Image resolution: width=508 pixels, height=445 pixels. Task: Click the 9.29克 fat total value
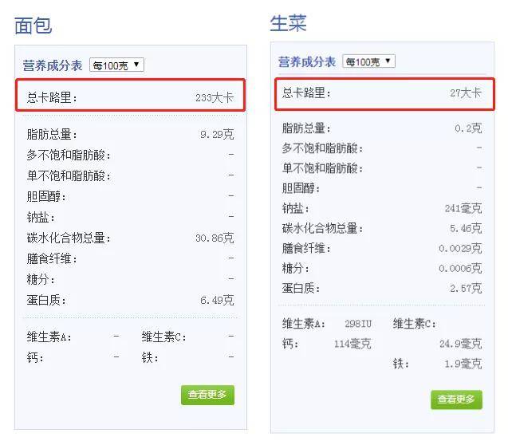coord(217,134)
